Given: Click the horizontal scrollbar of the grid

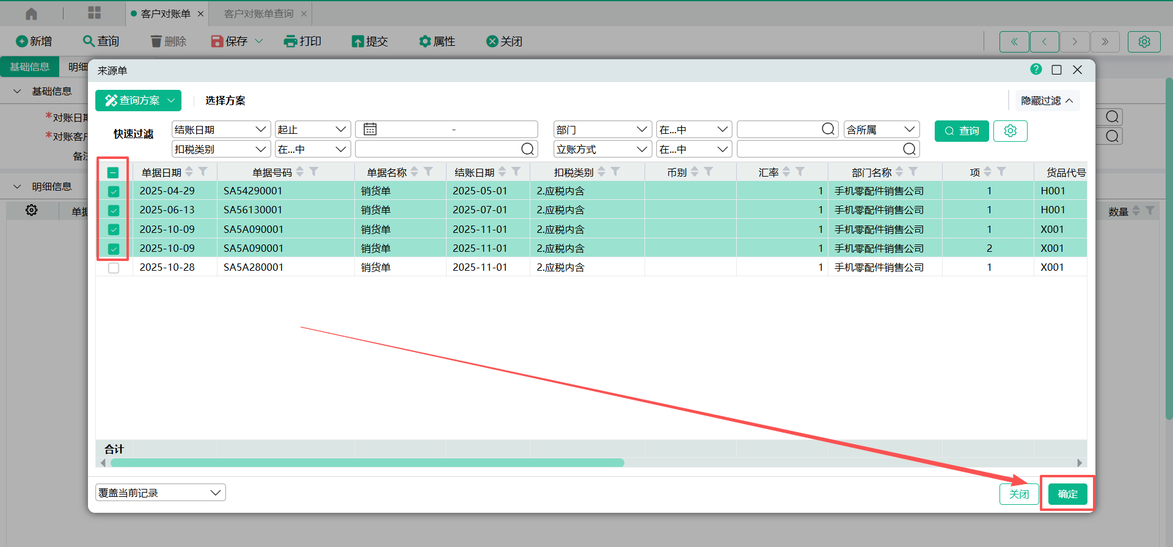Looking at the screenshot, I should click(367, 463).
